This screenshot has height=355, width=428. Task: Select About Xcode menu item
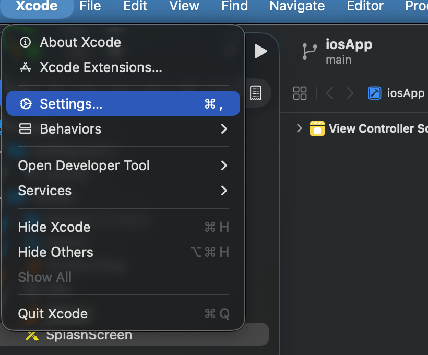point(80,42)
